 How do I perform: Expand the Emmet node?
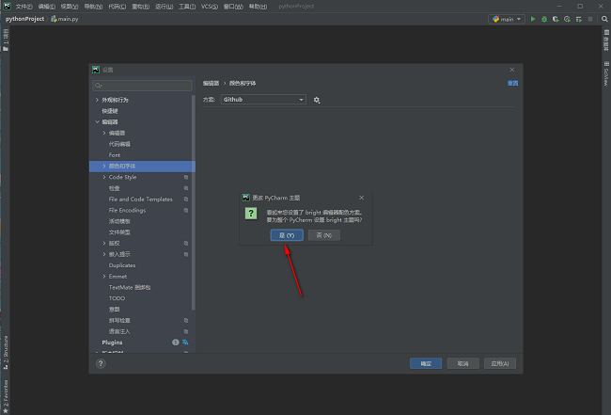[x=104, y=276]
